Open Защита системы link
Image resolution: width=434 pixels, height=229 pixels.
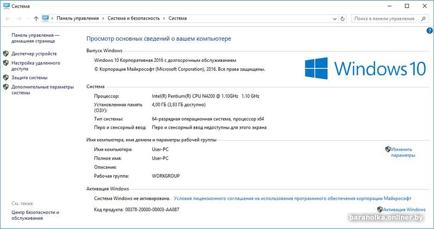pos(29,78)
